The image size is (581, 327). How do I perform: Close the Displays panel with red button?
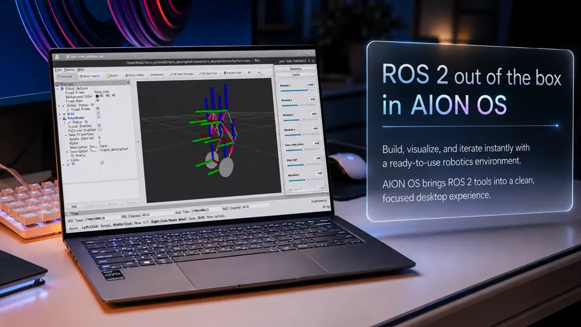pos(128,82)
